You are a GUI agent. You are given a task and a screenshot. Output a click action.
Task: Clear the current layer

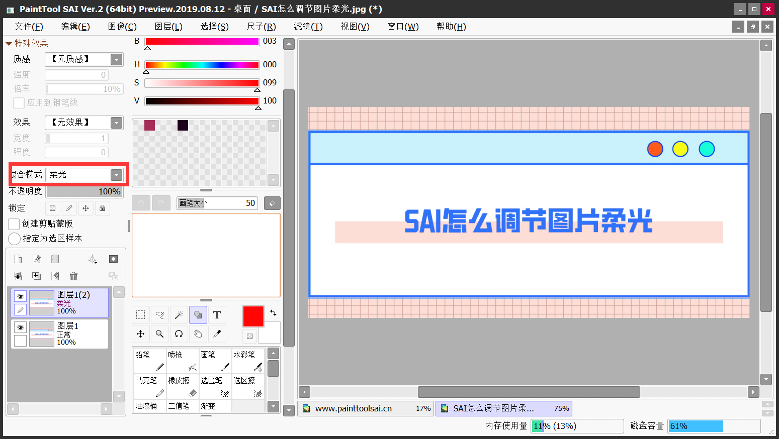[55, 276]
